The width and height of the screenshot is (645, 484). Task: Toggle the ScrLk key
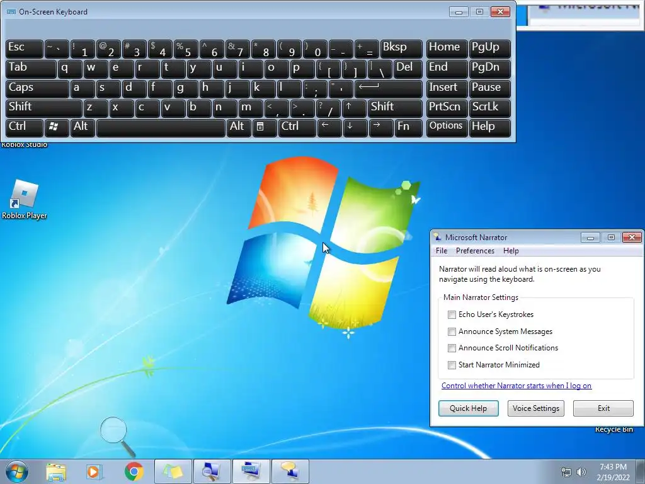(489, 108)
